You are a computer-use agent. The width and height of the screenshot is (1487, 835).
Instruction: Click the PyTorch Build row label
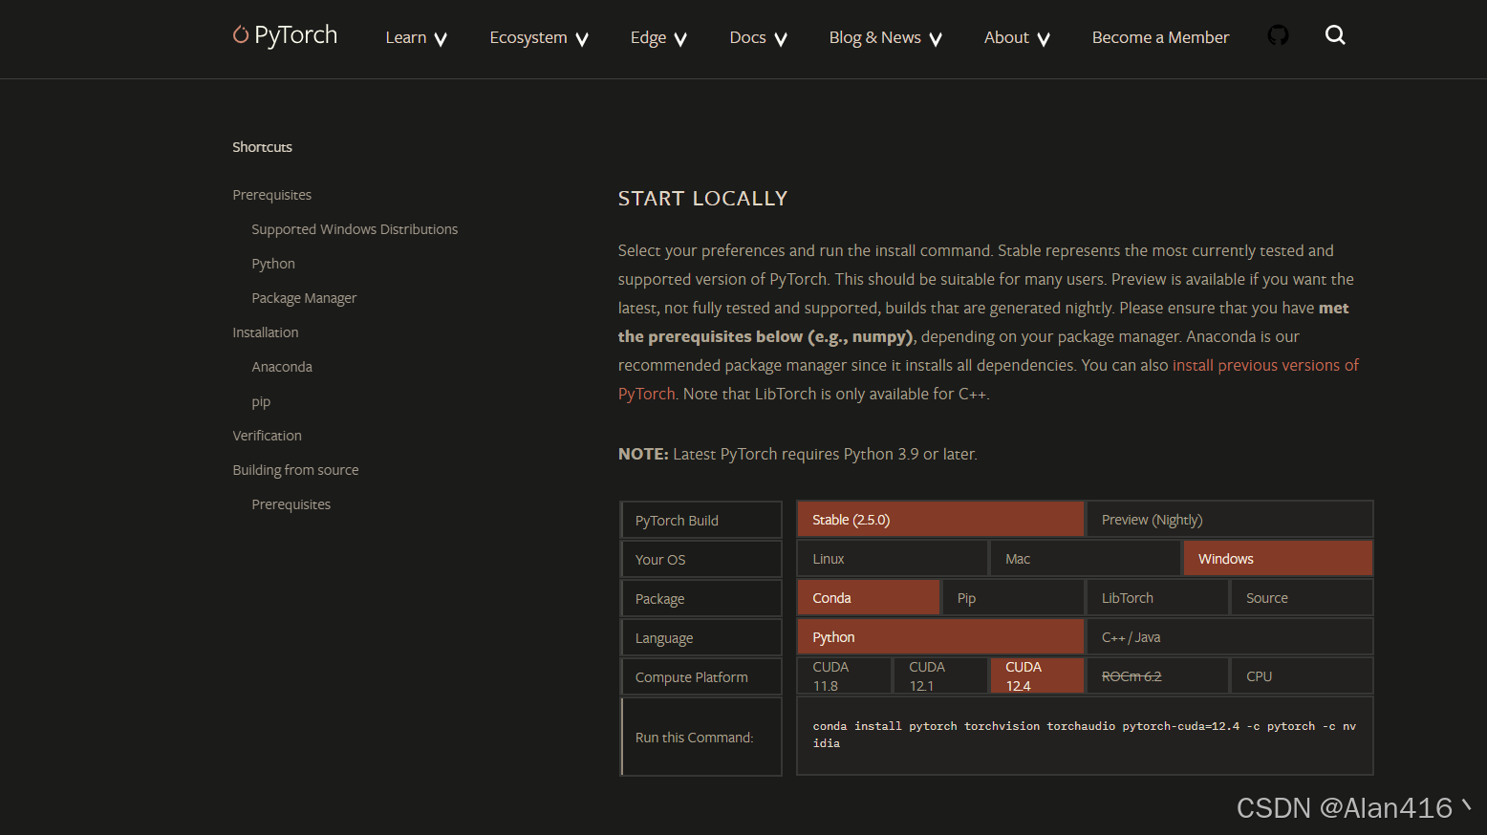(x=701, y=521)
